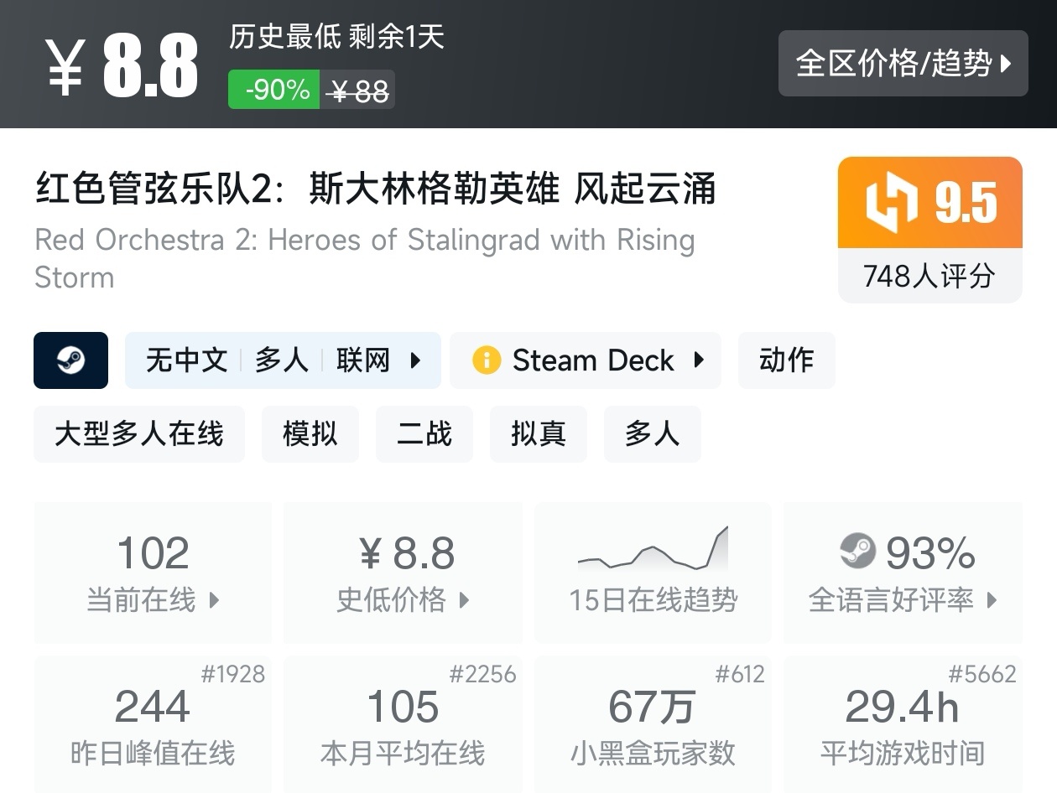
Task: Click the Steam platform icon badge
Action: coord(70,360)
